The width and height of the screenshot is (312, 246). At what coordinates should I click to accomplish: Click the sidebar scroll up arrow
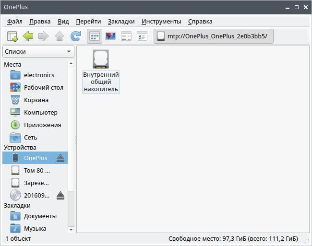(71, 64)
